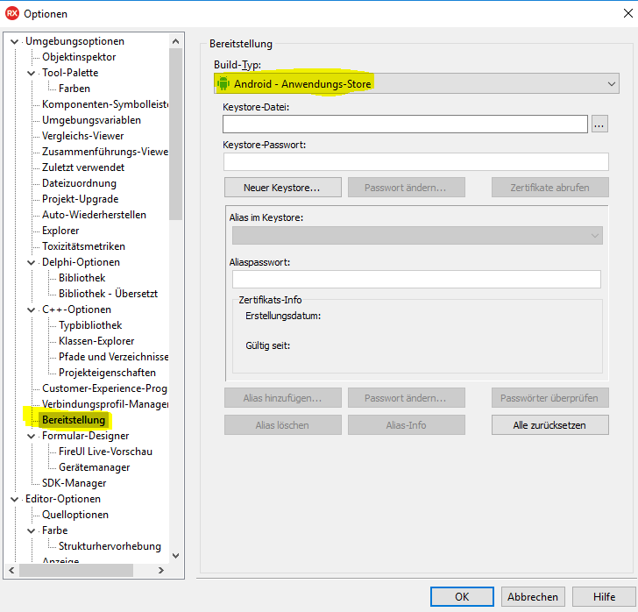Select Gerätemanager tree entry
The image size is (638, 612).
click(x=94, y=467)
